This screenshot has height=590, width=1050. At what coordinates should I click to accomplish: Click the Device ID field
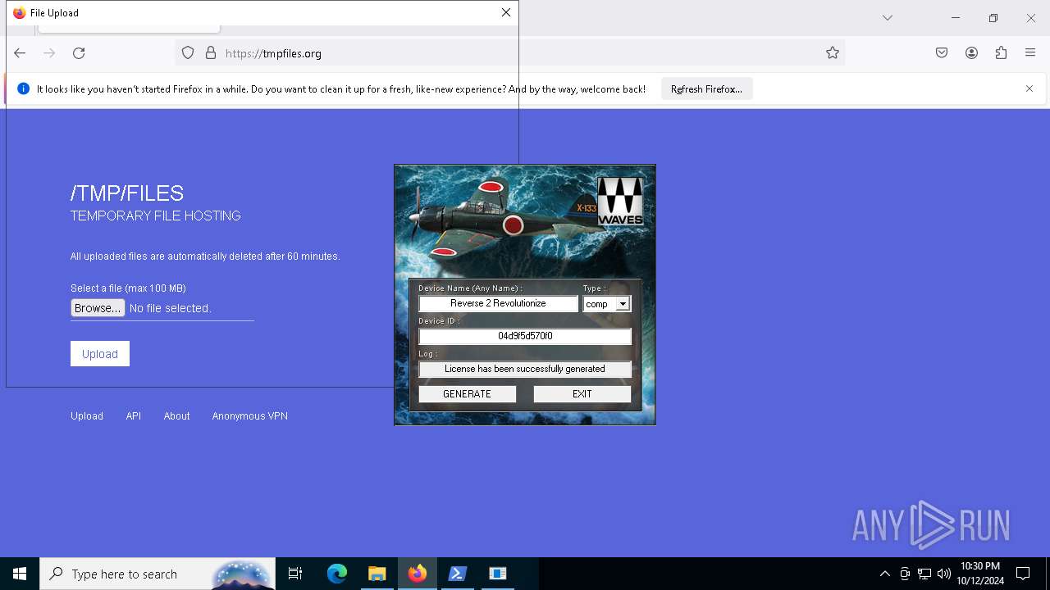525,336
